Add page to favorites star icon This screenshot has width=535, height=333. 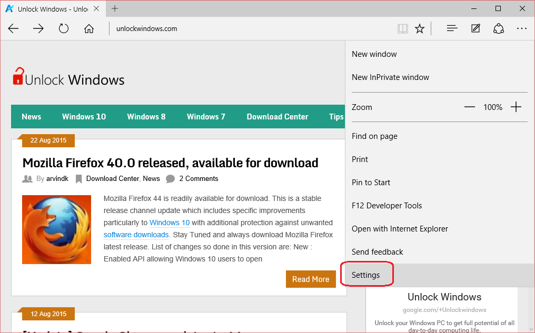point(420,28)
